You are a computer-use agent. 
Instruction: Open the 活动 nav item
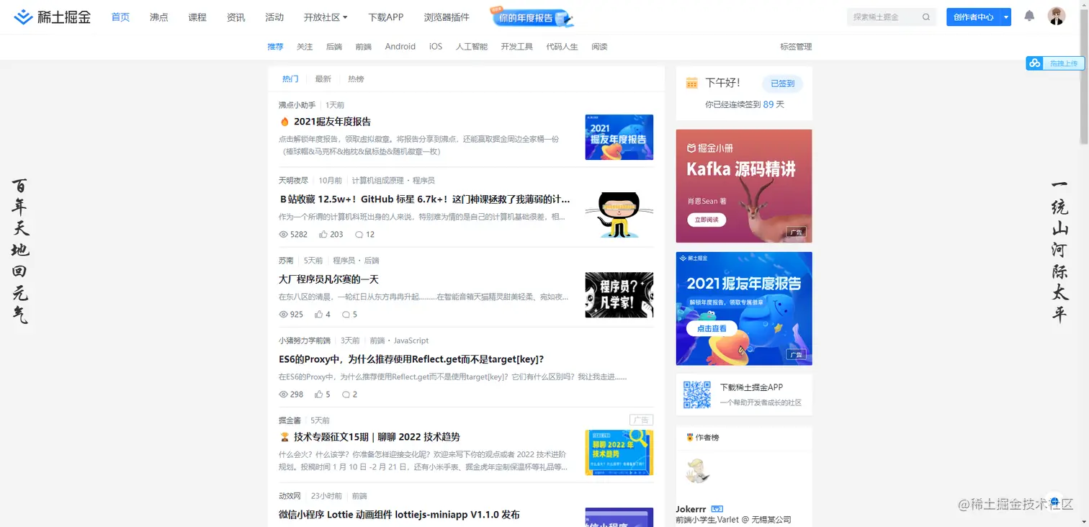pyautogui.click(x=274, y=17)
